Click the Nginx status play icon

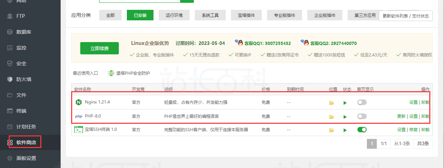345,103
